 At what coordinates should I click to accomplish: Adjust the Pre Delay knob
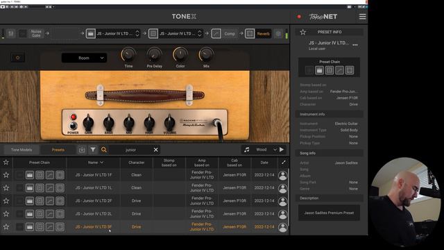pos(154,54)
